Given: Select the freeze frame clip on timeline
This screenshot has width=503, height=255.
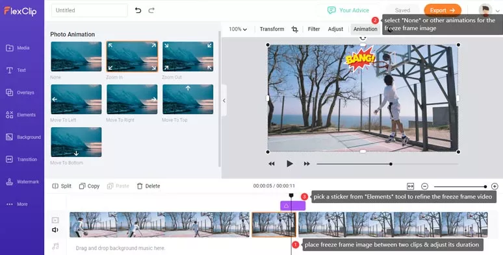Looking at the screenshot, I should pyautogui.click(x=274, y=225).
